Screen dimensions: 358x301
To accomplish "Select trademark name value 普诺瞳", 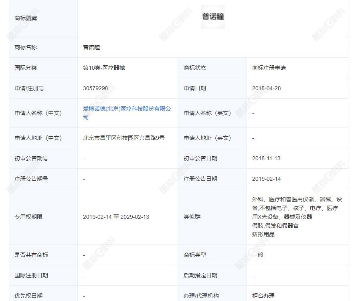I will click(x=91, y=47).
